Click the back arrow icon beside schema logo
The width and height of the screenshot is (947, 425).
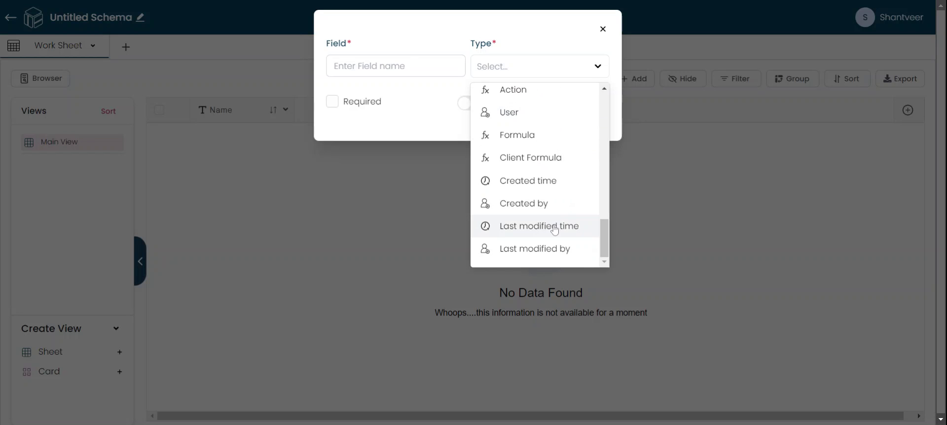10,18
